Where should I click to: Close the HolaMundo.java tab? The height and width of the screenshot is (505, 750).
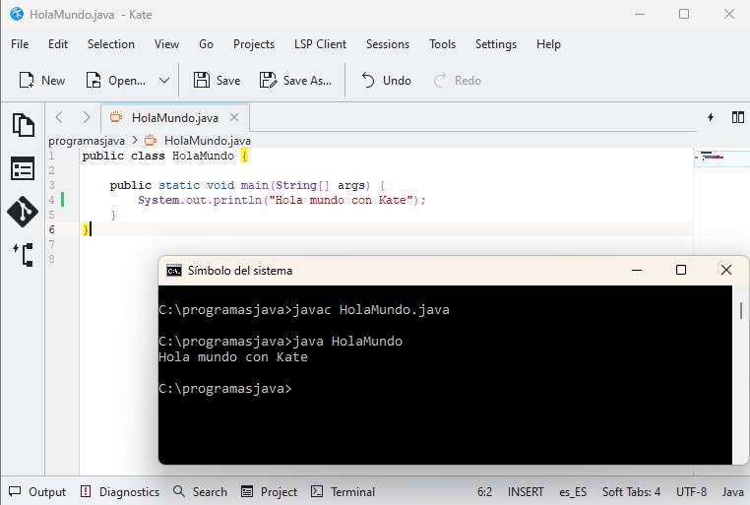pos(234,117)
